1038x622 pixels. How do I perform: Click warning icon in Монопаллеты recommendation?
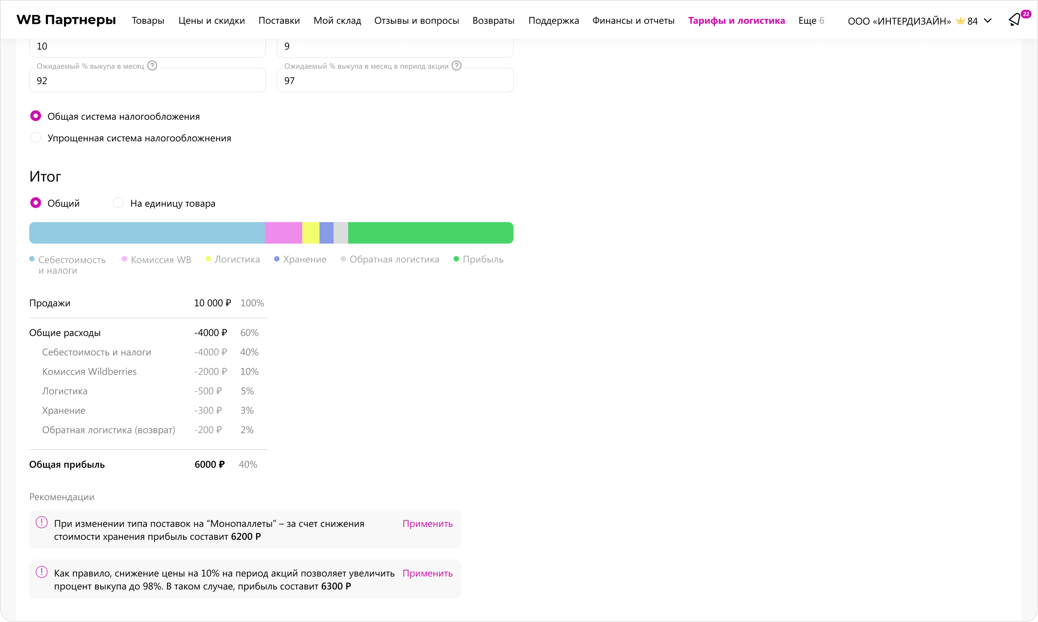coord(41,523)
